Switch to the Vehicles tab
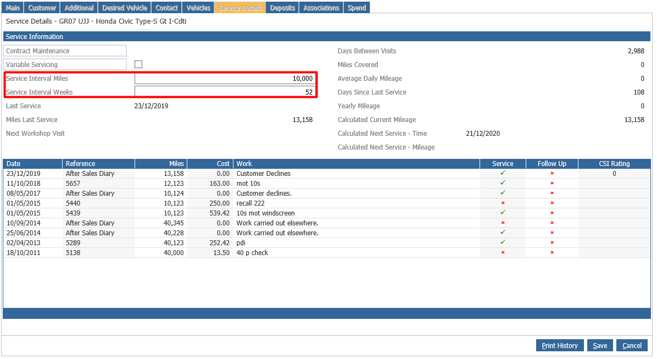The height and width of the screenshot is (359, 657). point(198,7)
